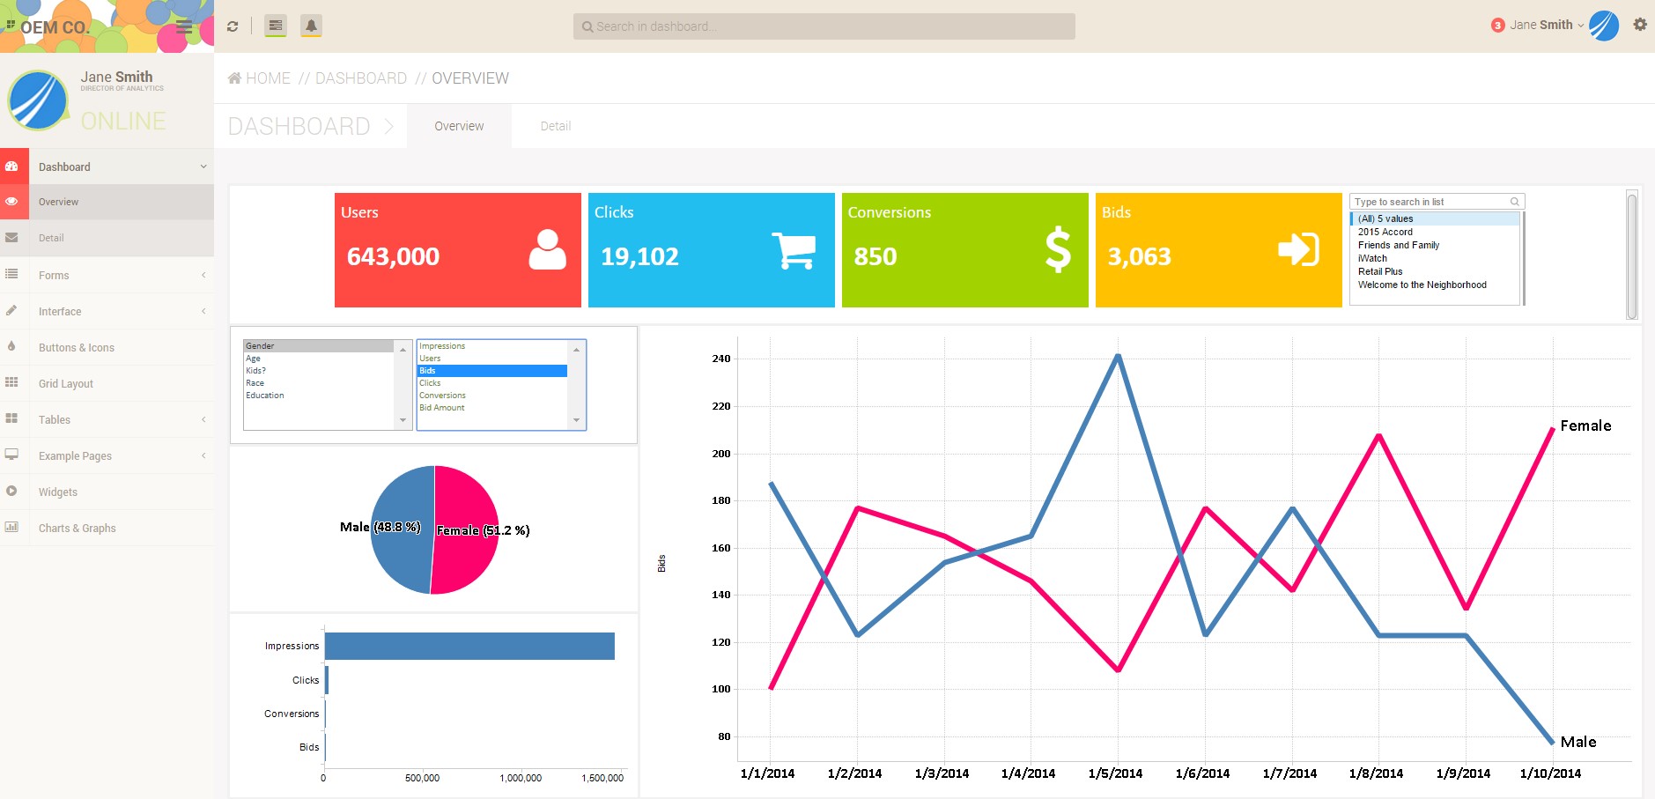This screenshot has height=799, width=1655.
Task: Select '(All) 5 values' in filter list
Action: [1385, 218]
